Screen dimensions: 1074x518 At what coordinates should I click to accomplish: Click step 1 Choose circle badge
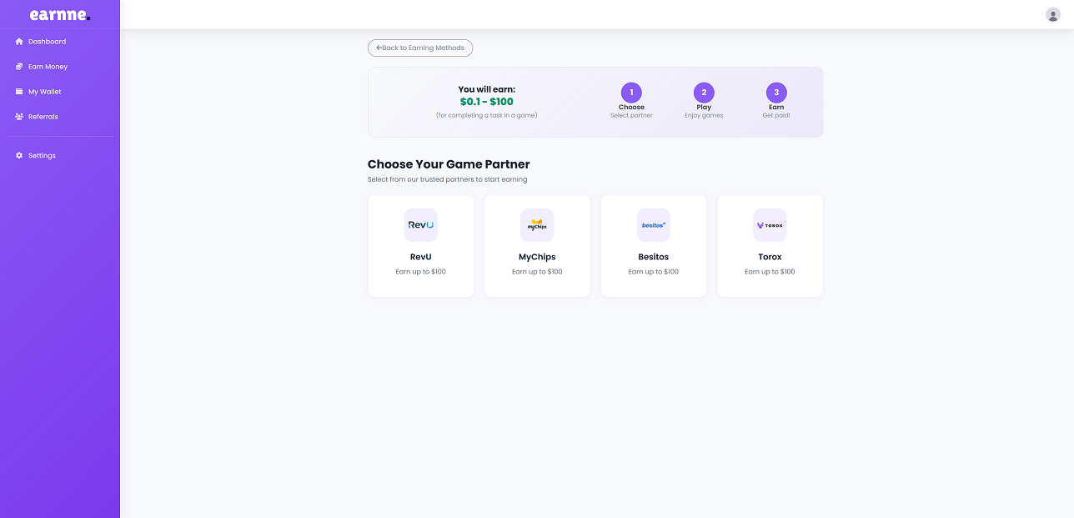pos(631,93)
